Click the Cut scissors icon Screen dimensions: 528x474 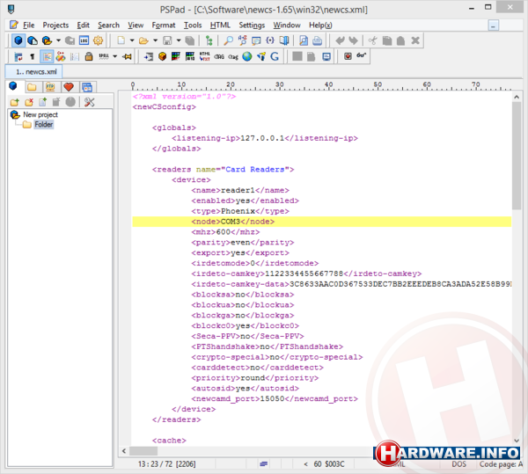coord(373,40)
